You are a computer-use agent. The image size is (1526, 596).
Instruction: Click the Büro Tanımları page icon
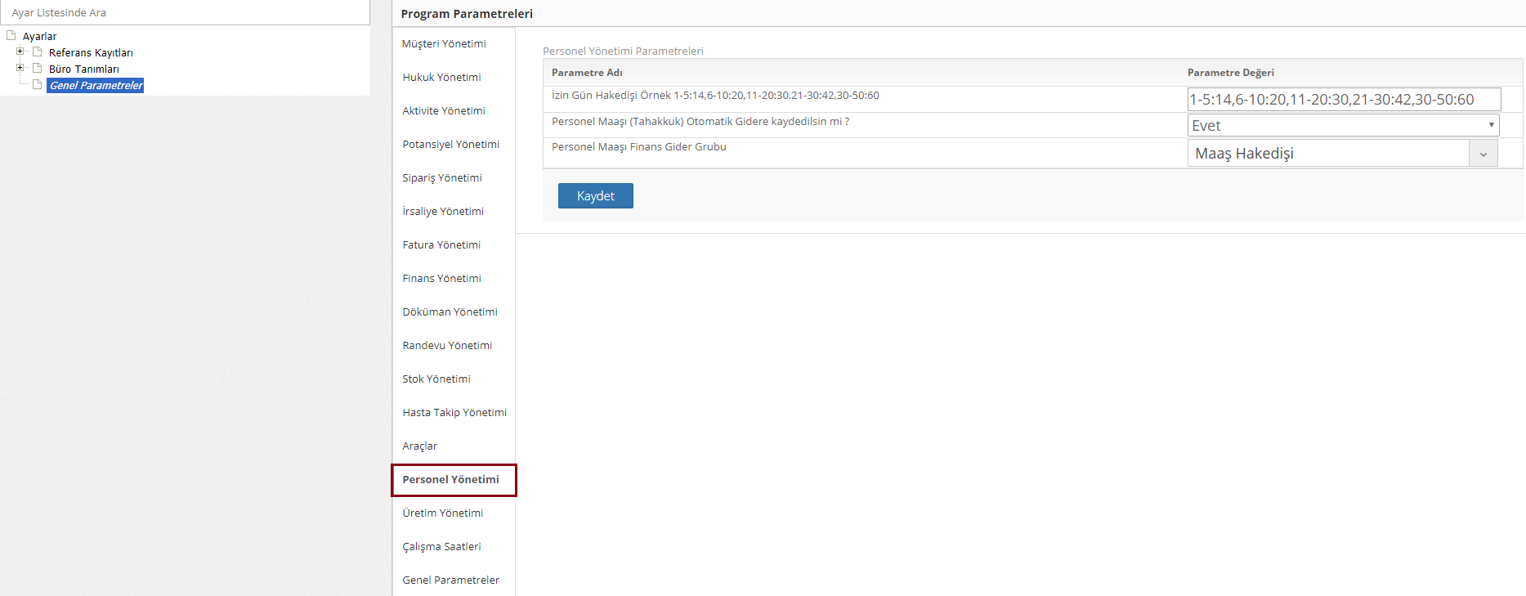tap(37, 68)
